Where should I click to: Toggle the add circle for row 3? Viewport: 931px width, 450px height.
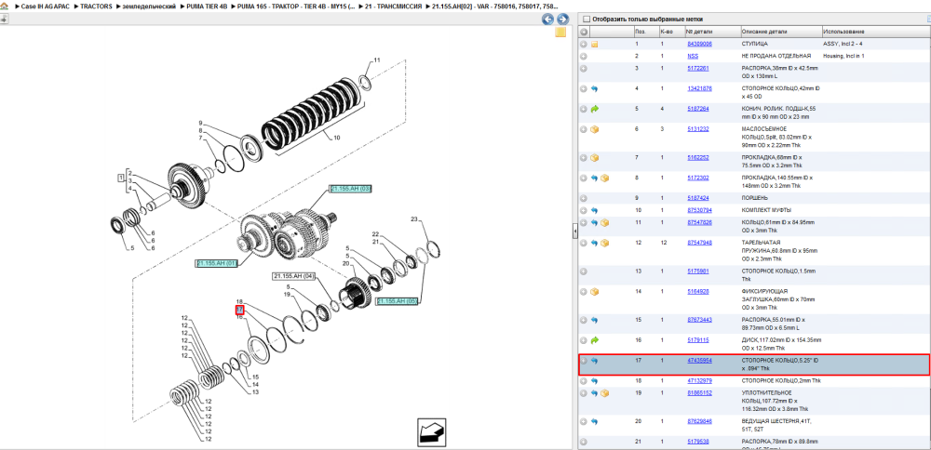pos(584,69)
